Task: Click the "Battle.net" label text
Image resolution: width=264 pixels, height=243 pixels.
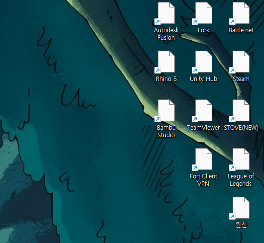Action: [241, 30]
